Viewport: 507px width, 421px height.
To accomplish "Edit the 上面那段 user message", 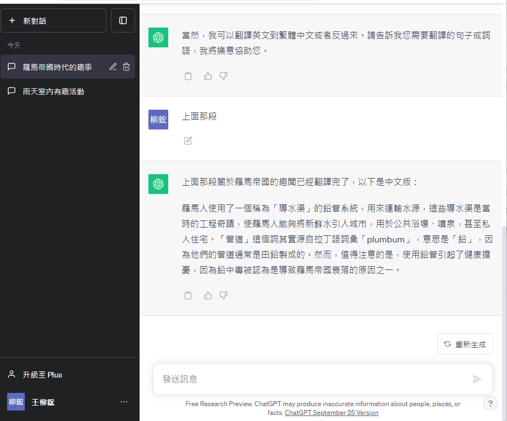I will point(188,141).
